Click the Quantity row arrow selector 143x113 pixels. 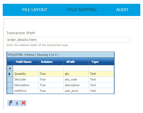10,74
